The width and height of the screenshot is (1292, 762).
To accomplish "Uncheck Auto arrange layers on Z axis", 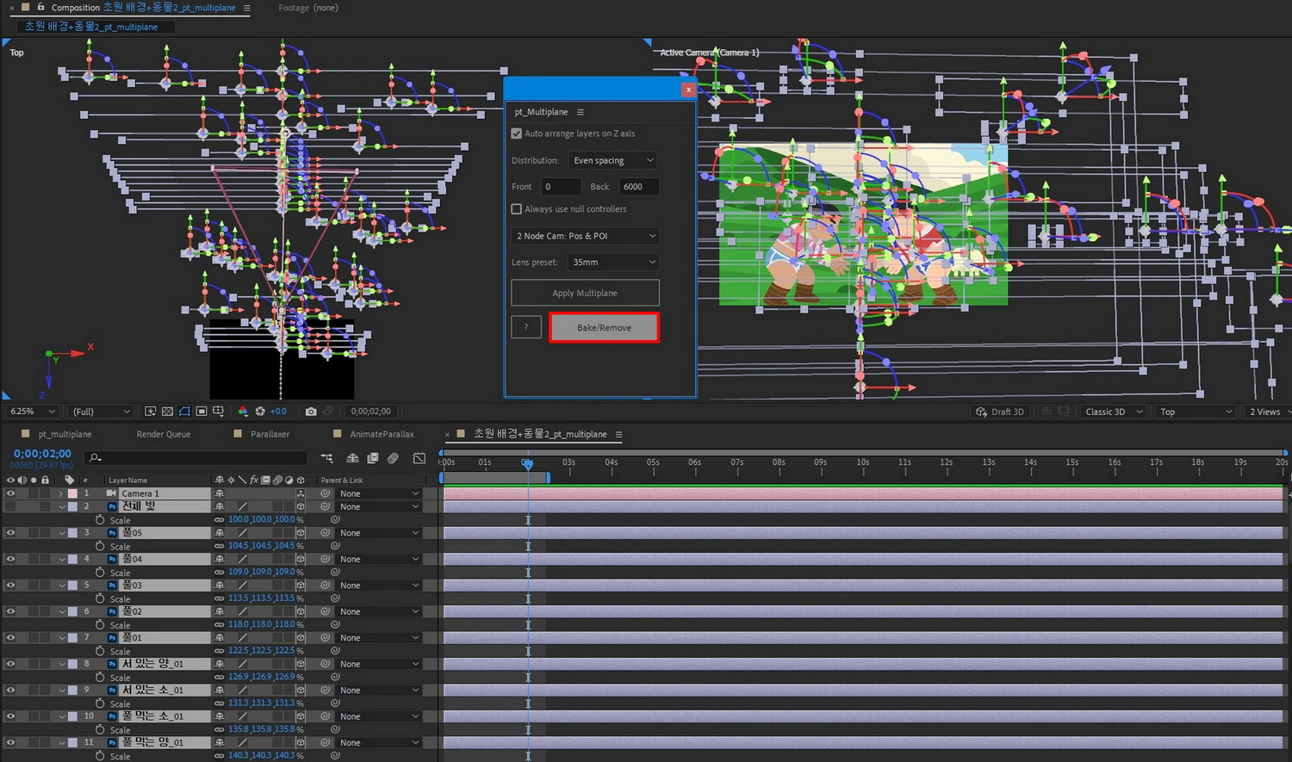I will (517, 133).
